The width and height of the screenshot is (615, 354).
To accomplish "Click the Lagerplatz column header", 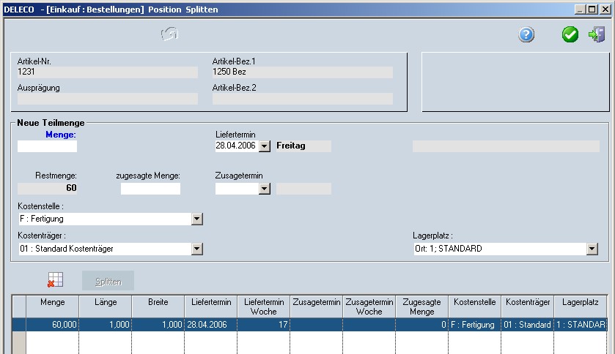I will point(580,301).
